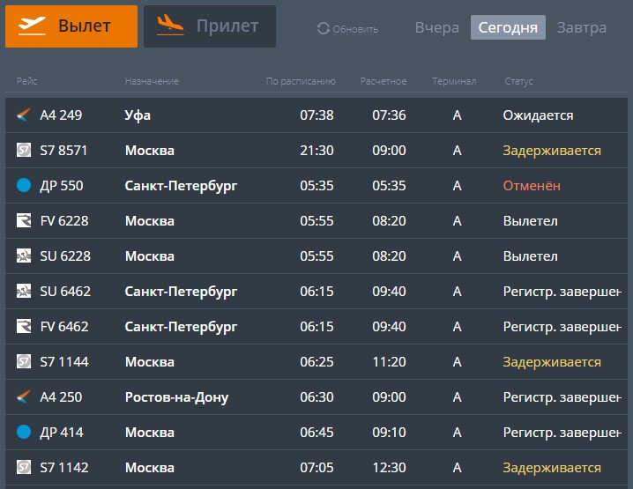The width and height of the screenshot is (633, 489).
Task: Click the landing plane icon on Прилет
Action: tap(170, 25)
